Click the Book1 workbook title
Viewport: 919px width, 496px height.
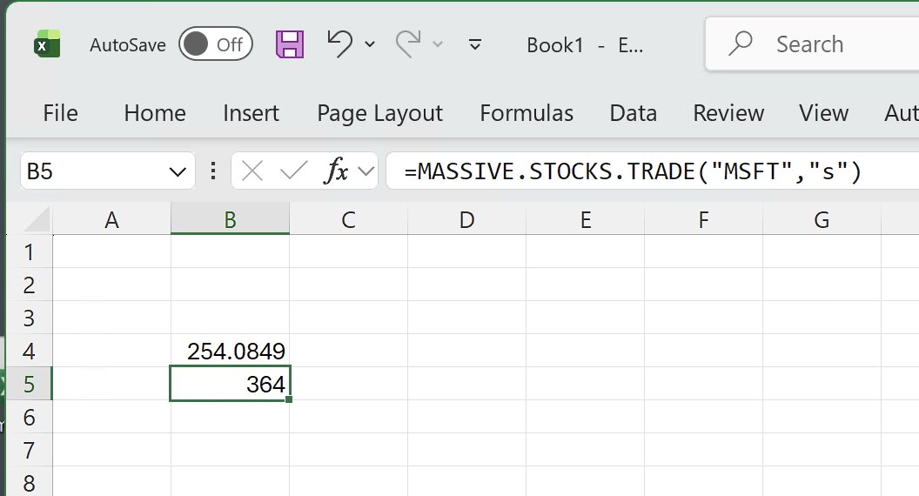point(555,45)
